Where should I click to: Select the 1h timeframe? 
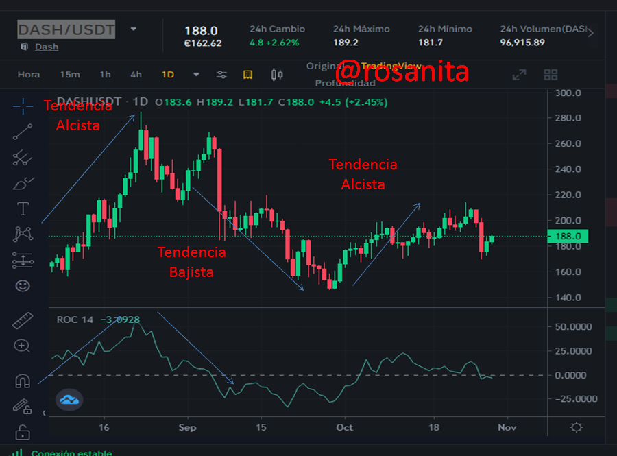(x=105, y=74)
